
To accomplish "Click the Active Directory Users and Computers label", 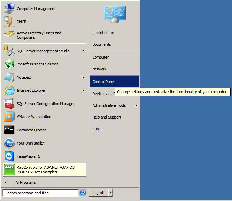I will pyautogui.click(x=39, y=35).
